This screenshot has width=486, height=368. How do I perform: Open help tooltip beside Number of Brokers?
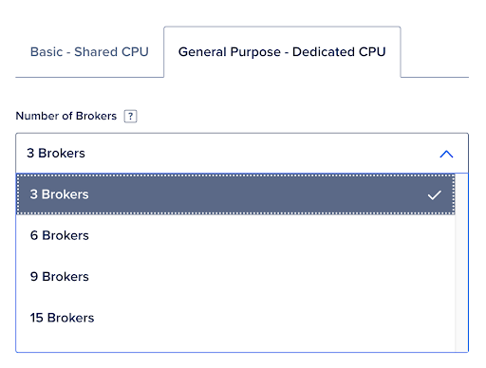130,116
